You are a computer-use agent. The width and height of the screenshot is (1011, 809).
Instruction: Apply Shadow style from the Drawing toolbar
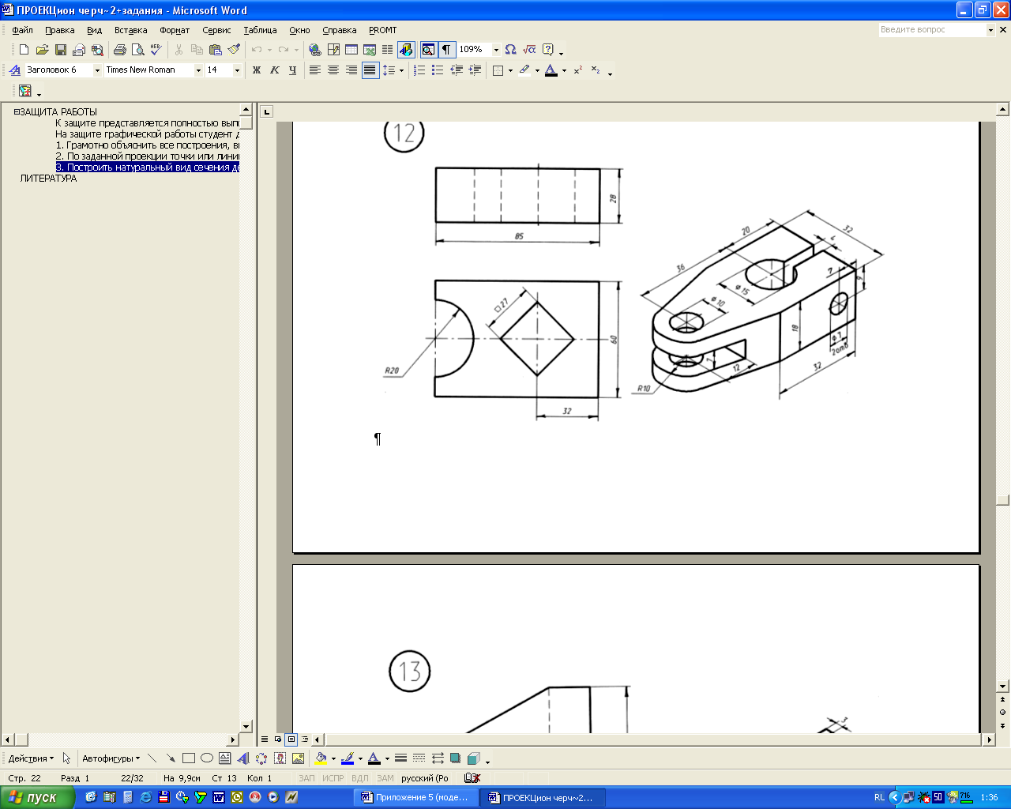pyautogui.click(x=455, y=758)
